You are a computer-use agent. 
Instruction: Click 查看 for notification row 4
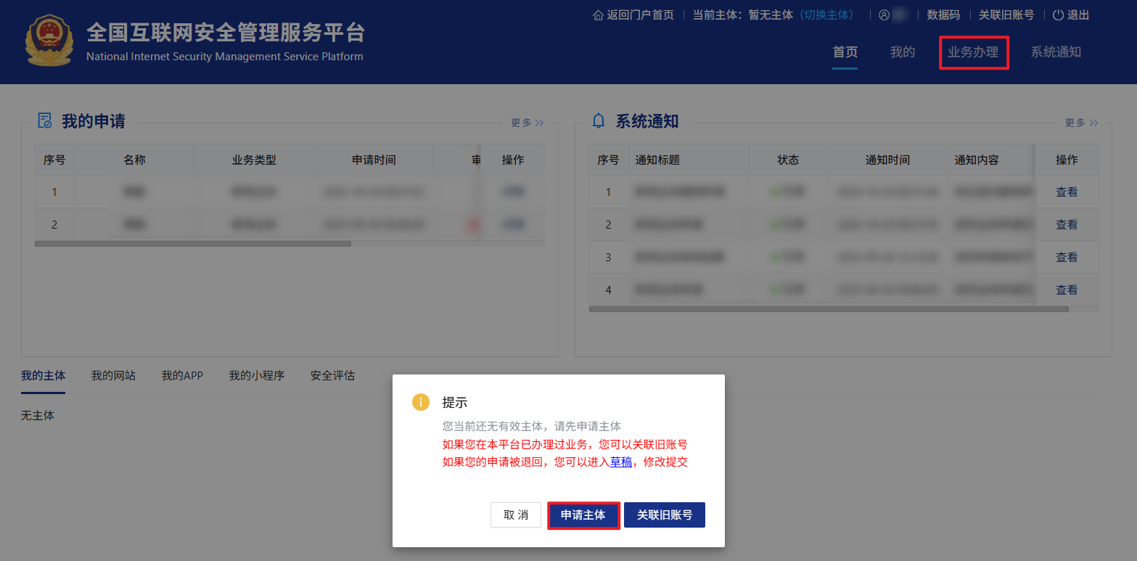tap(1067, 290)
